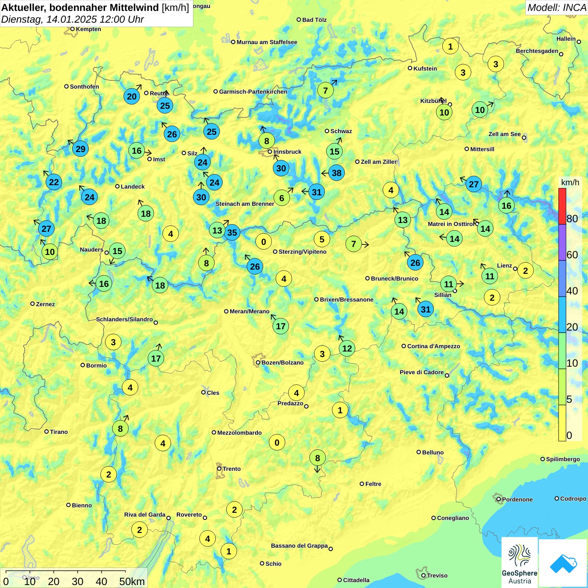Click the 15 marker beside Nauders
The height and width of the screenshot is (588, 588).
pyautogui.click(x=117, y=251)
